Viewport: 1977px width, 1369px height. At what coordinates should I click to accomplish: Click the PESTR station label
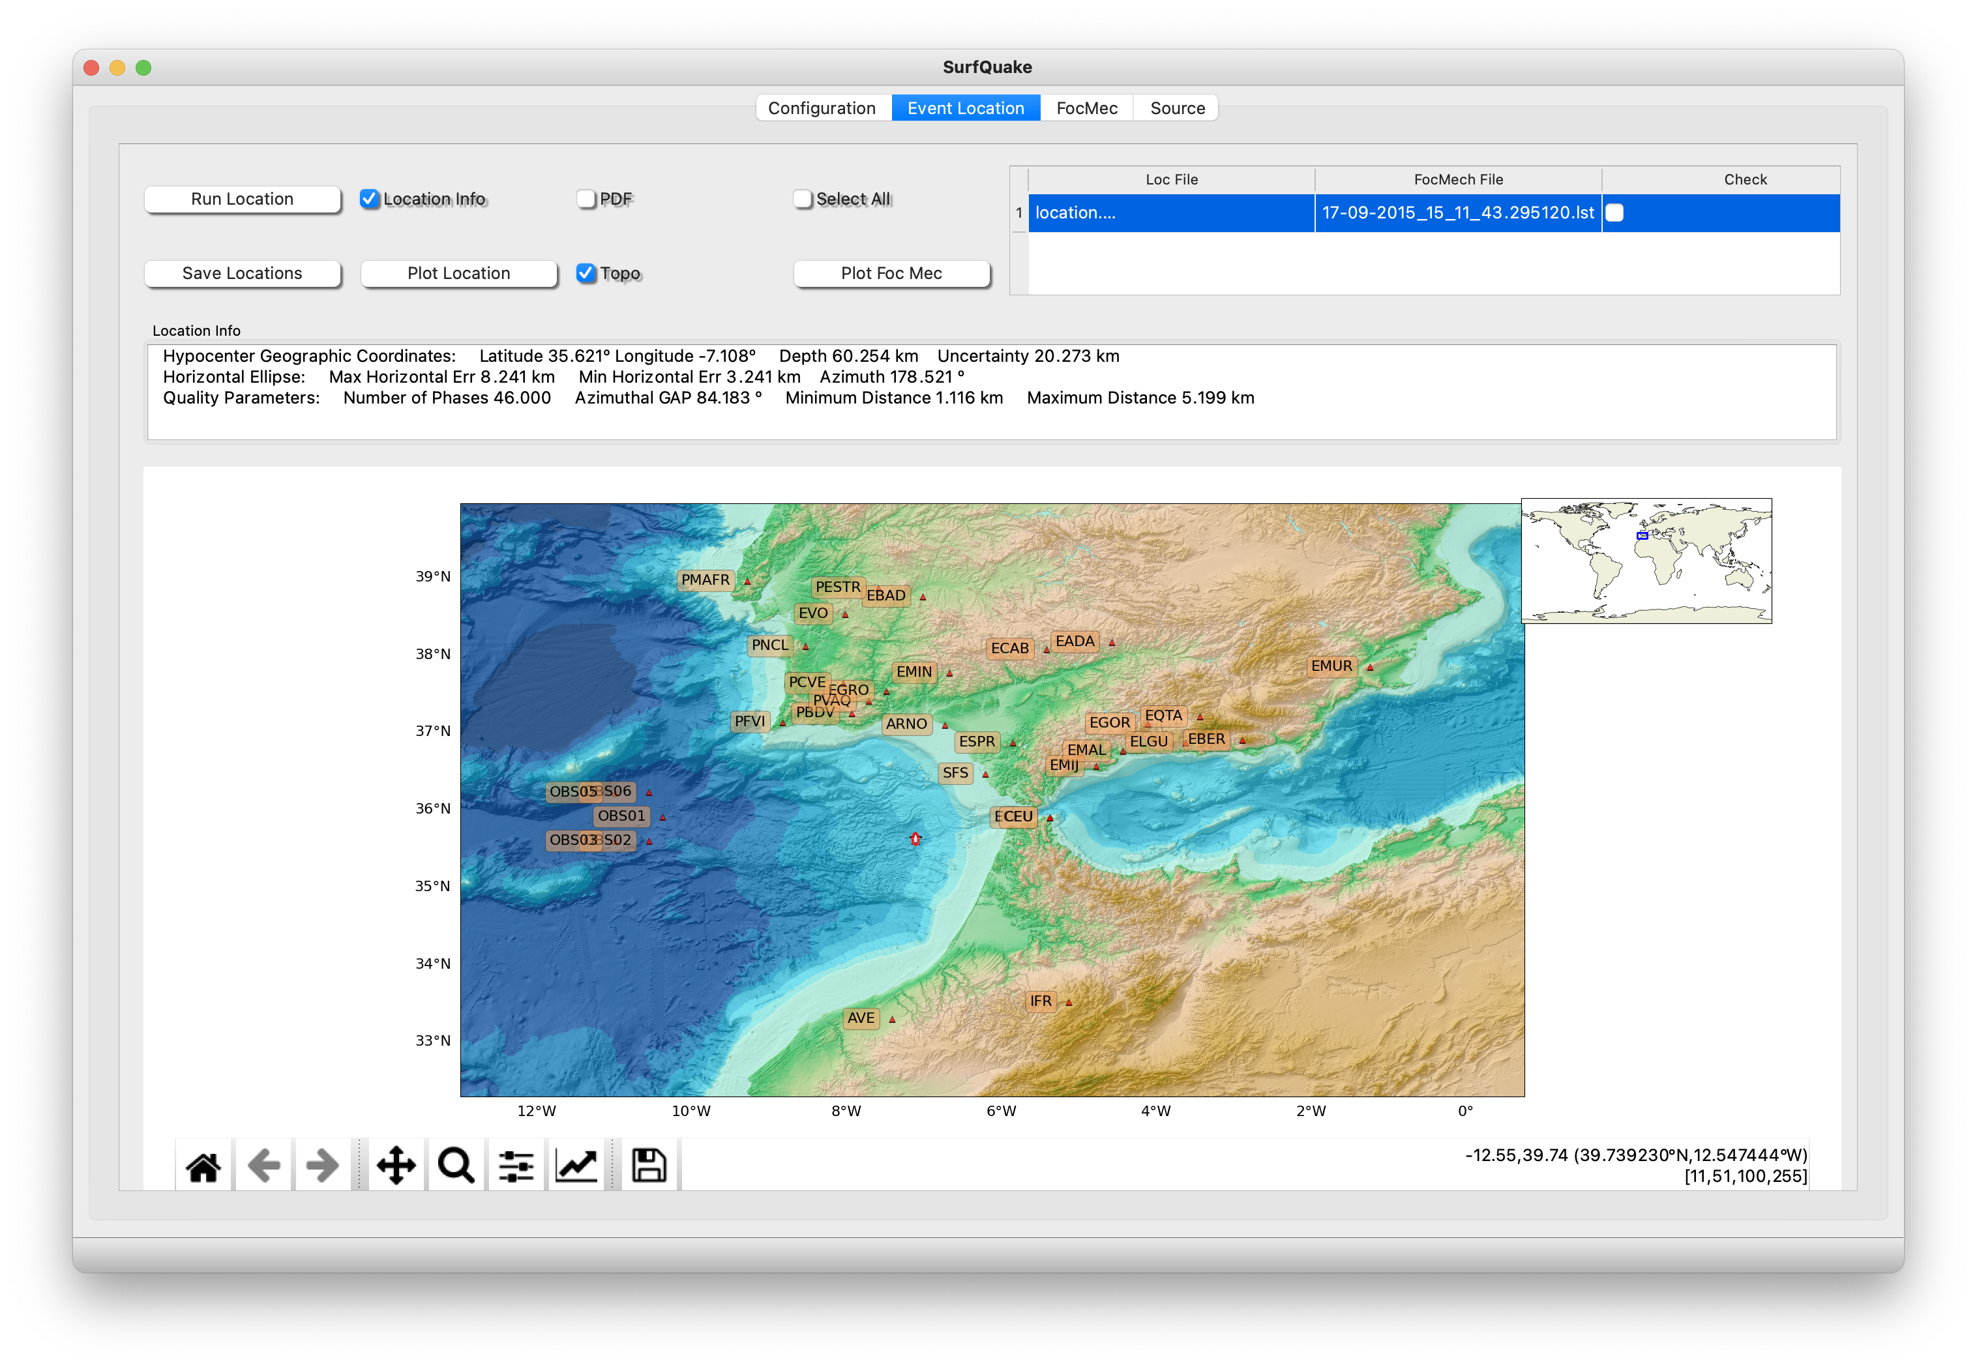(x=837, y=587)
